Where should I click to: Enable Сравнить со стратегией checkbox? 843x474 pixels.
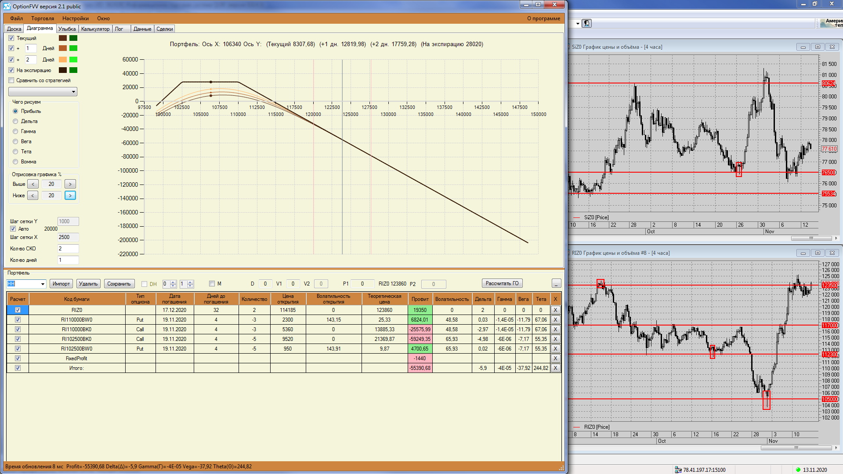pos(11,80)
